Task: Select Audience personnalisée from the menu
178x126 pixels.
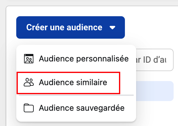Action: click(76, 59)
